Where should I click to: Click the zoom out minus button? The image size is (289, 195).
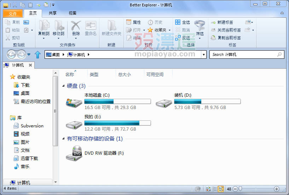coord(235,189)
